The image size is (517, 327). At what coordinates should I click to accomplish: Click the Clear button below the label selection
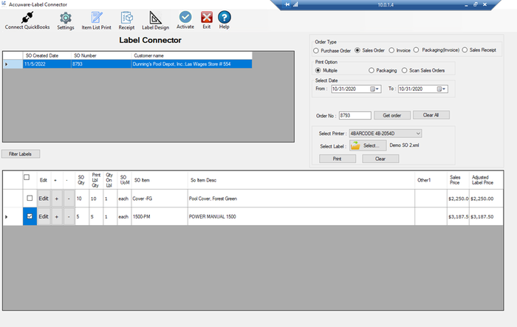pyautogui.click(x=380, y=159)
